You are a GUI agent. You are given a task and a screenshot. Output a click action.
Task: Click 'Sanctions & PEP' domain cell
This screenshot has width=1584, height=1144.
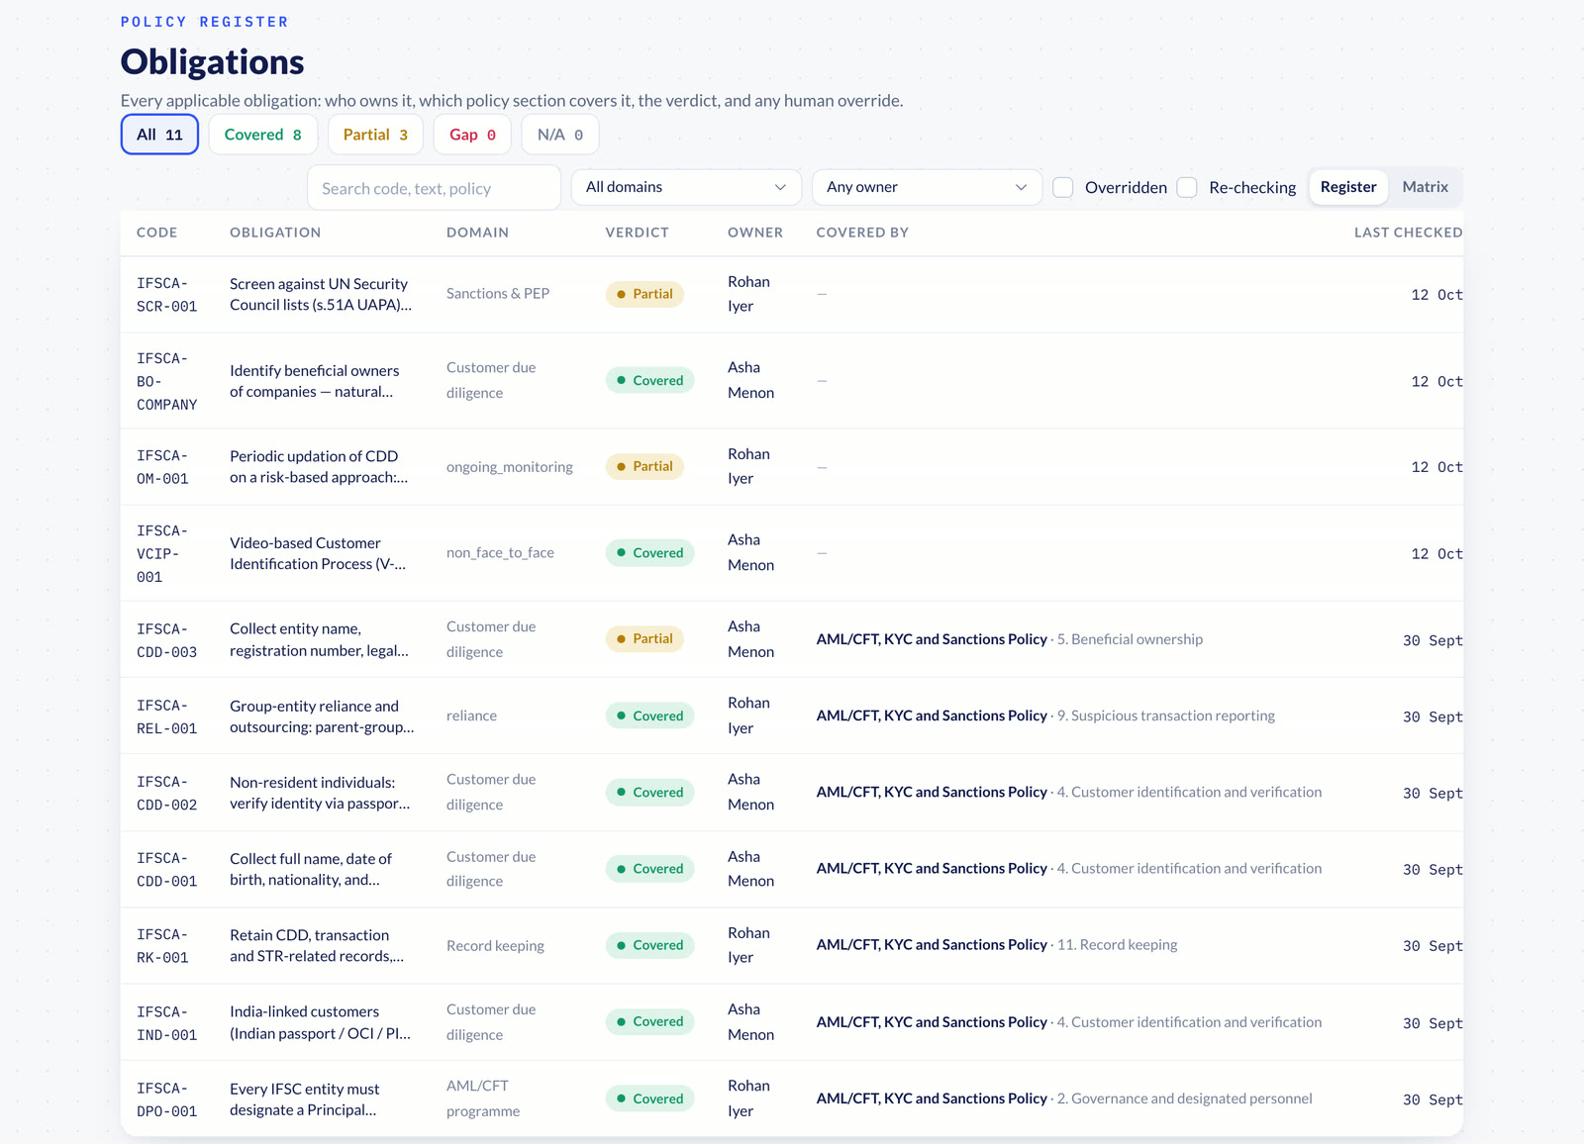pyautogui.click(x=498, y=294)
